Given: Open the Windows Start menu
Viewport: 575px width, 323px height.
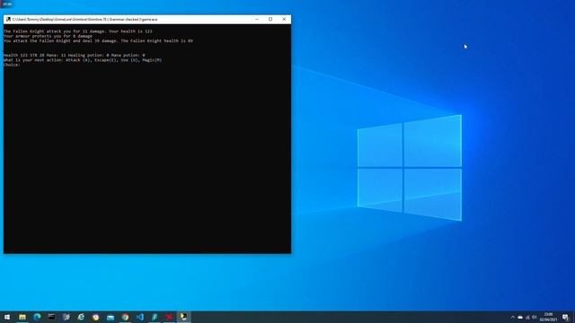Looking at the screenshot, I should [7, 317].
